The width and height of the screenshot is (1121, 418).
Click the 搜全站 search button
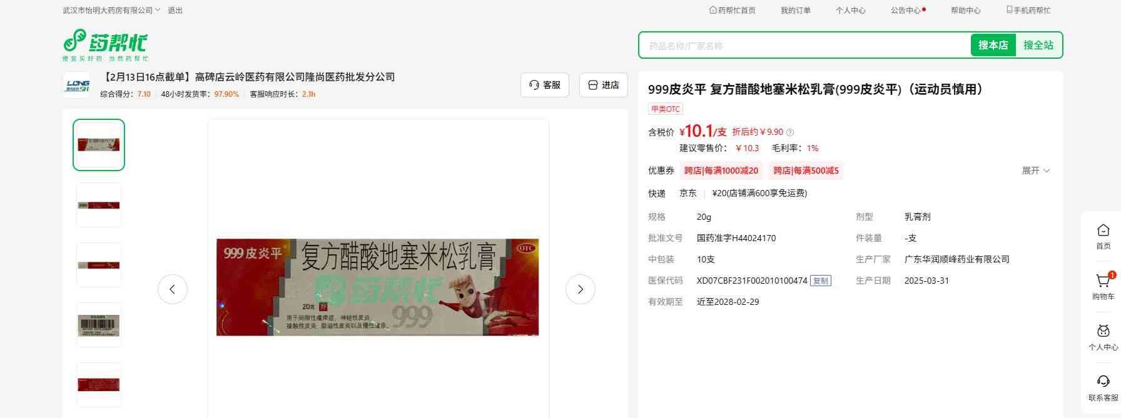(1038, 45)
